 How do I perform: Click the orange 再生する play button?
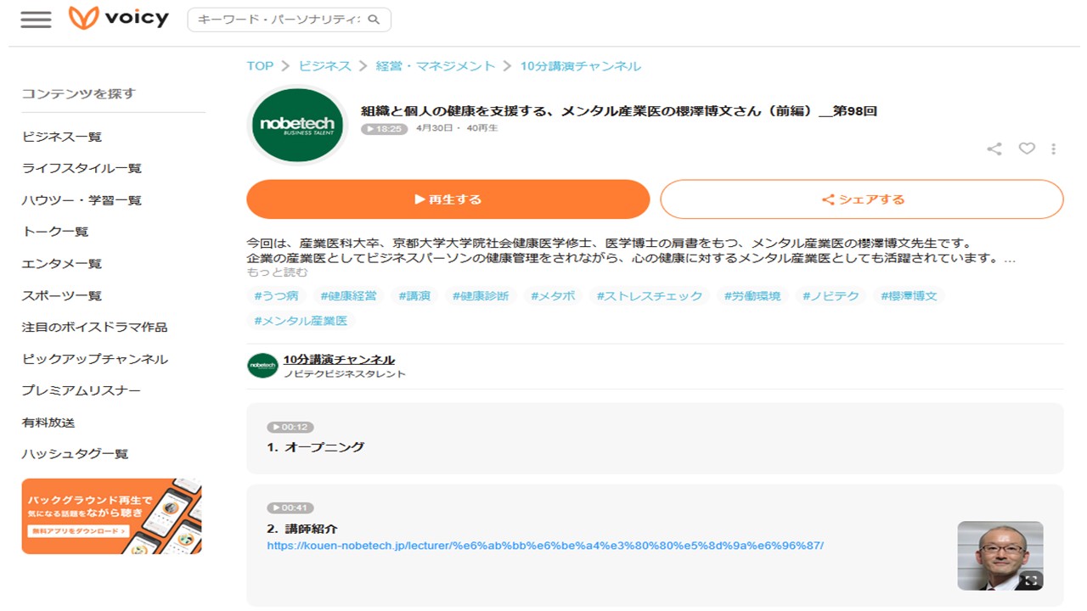coord(448,199)
